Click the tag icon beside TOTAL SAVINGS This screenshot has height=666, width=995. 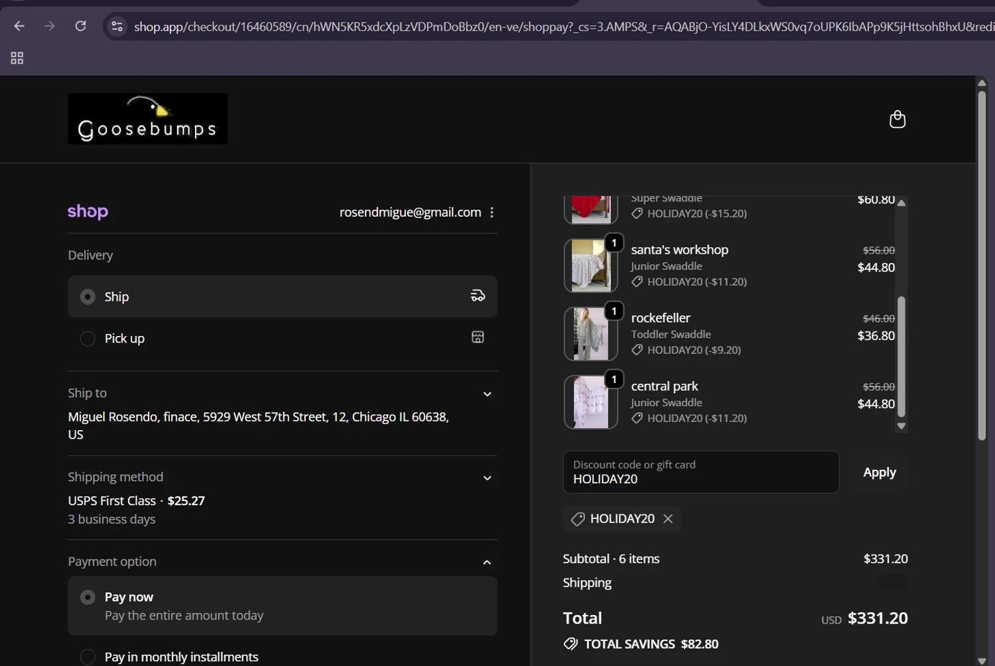point(570,643)
